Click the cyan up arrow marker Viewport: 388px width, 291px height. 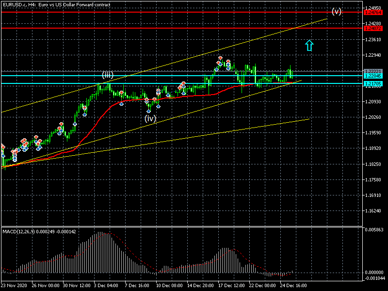(309, 45)
